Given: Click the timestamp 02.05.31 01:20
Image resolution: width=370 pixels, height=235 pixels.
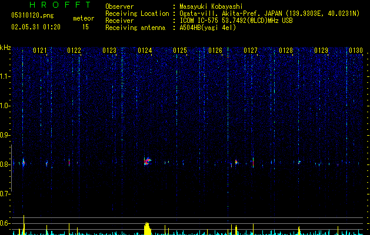Looking at the screenshot, I should (x=36, y=27).
